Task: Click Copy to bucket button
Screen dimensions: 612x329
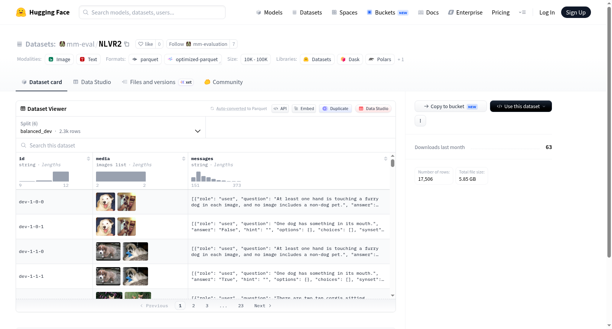Action: 451,106
